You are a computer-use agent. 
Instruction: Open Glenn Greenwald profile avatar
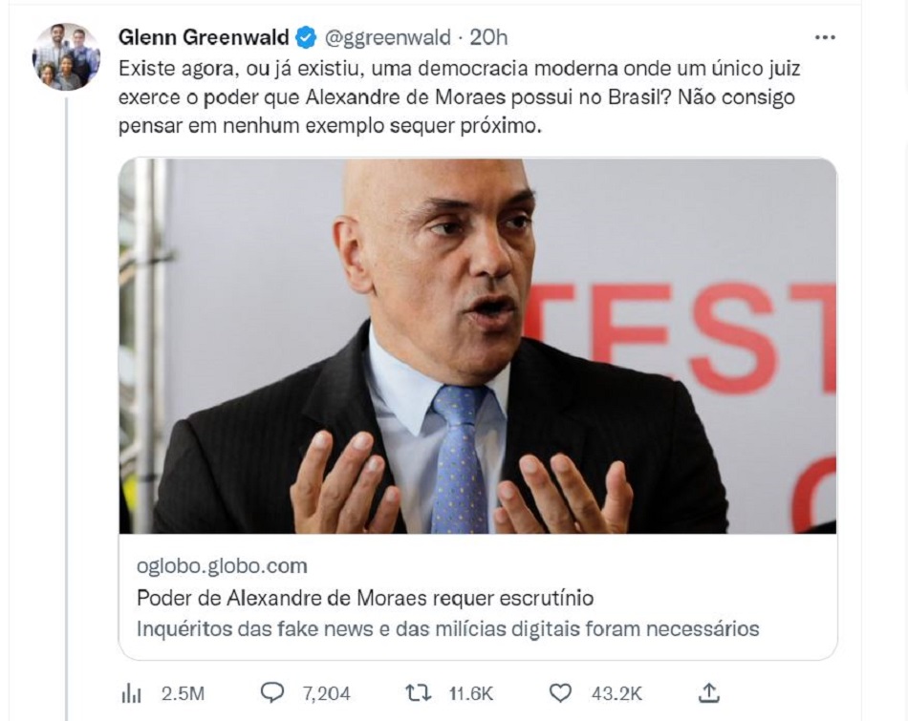click(66, 56)
